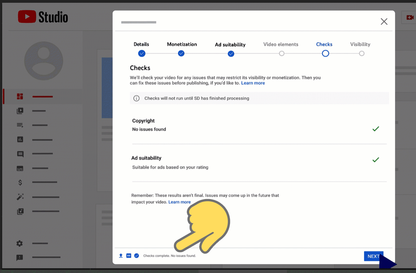Click the checks complete checkmark icon

pos(136,255)
